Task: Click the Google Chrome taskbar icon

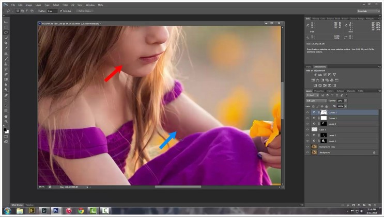Action: pyautogui.click(x=81, y=211)
